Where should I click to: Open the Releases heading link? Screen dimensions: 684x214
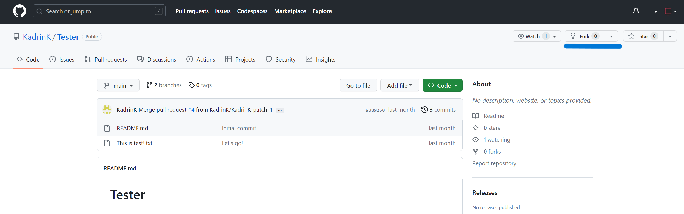(x=485, y=192)
